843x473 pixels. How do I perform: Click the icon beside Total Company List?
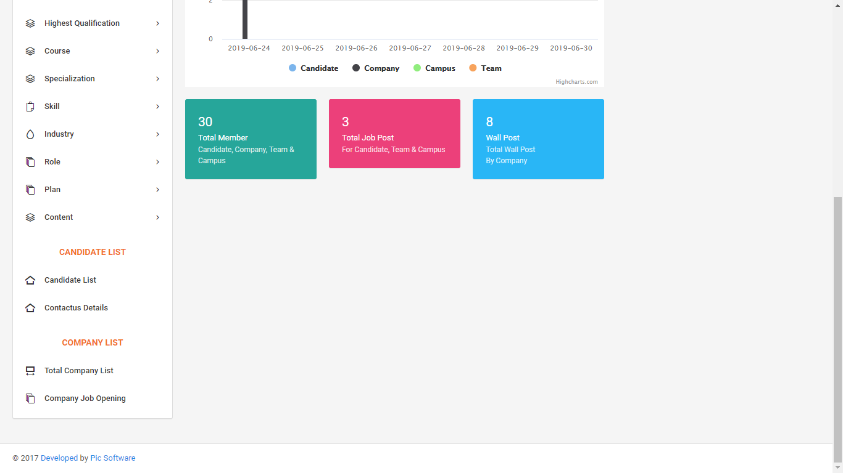30,371
